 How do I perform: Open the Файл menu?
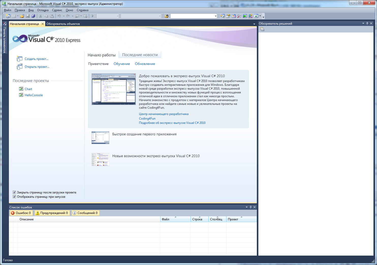(7, 10)
